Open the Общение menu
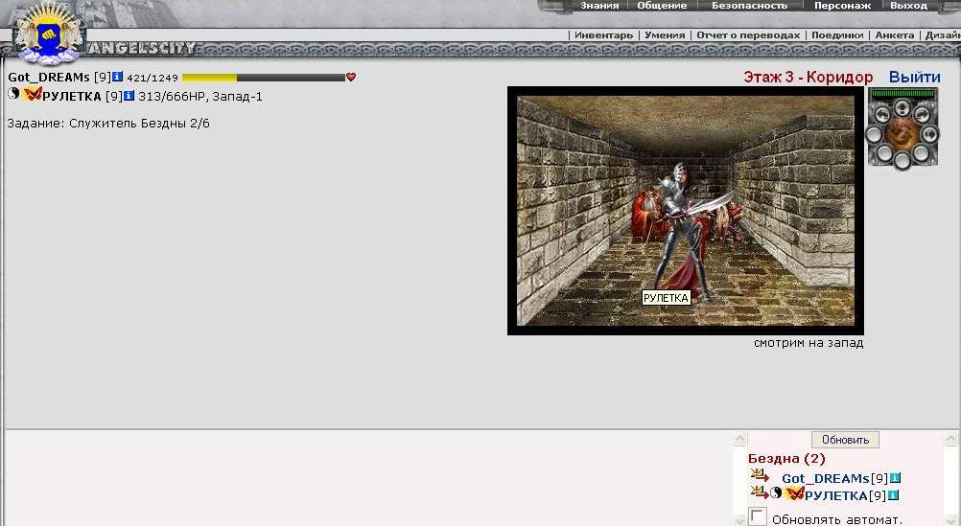Image resolution: width=961 pixels, height=526 pixels. pos(662,6)
